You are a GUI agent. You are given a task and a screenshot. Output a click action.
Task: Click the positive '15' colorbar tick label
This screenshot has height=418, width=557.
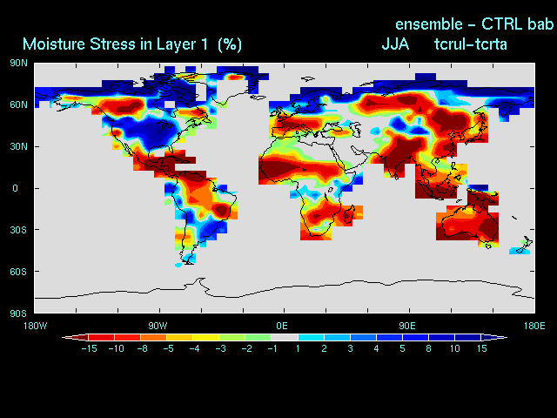point(481,348)
